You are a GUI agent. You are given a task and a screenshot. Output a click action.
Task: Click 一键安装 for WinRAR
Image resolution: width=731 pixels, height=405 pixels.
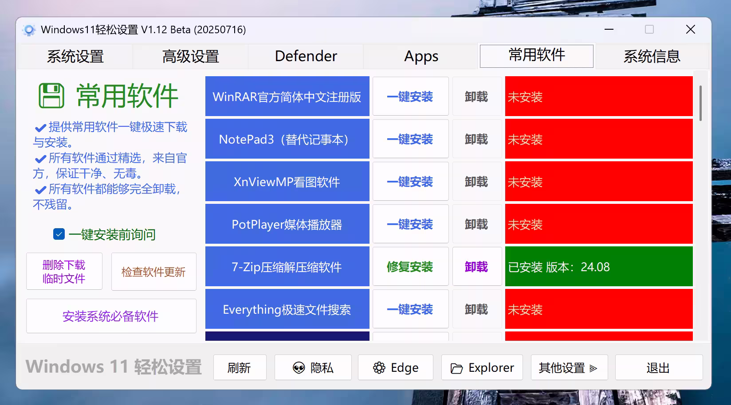point(411,97)
